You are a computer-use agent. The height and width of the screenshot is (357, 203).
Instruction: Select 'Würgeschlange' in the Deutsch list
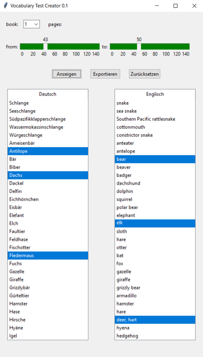[x=48, y=135]
